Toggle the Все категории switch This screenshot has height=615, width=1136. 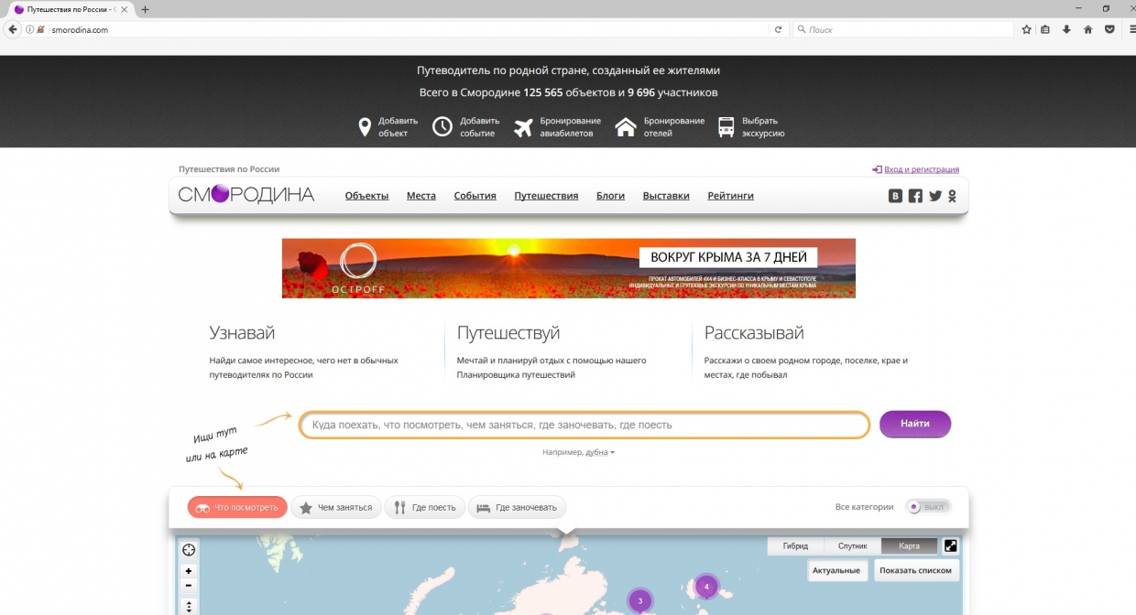point(929,507)
